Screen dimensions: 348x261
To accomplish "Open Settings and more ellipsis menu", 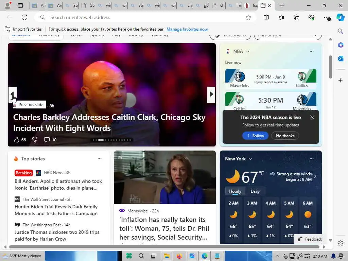I will (x=327, y=17).
